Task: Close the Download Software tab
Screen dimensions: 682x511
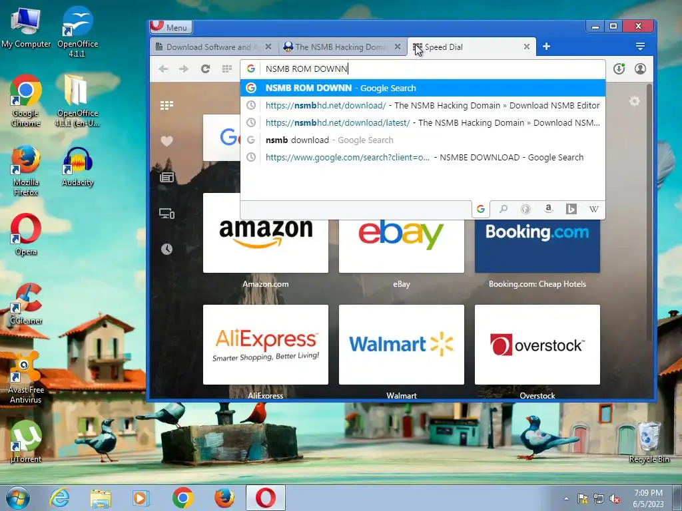Action: click(268, 47)
